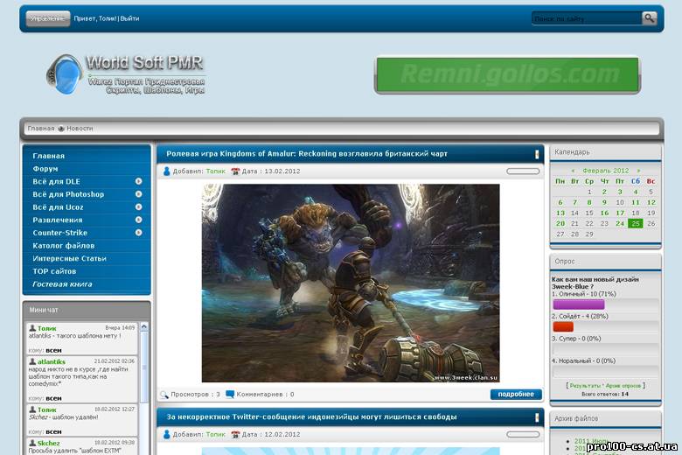The width and height of the screenshot is (682, 455).
Task: Click the Опрос block header
Action: [605, 262]
